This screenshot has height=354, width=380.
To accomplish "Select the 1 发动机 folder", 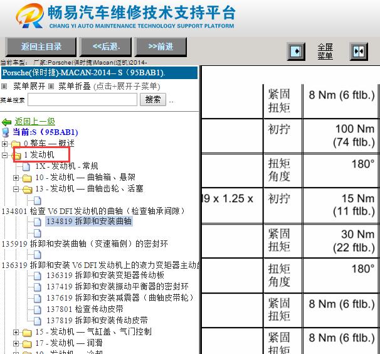I will [x=39, y=155].
